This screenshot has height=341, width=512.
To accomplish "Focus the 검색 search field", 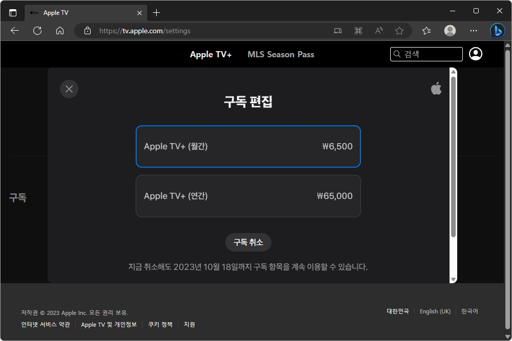I will (426, 54).
